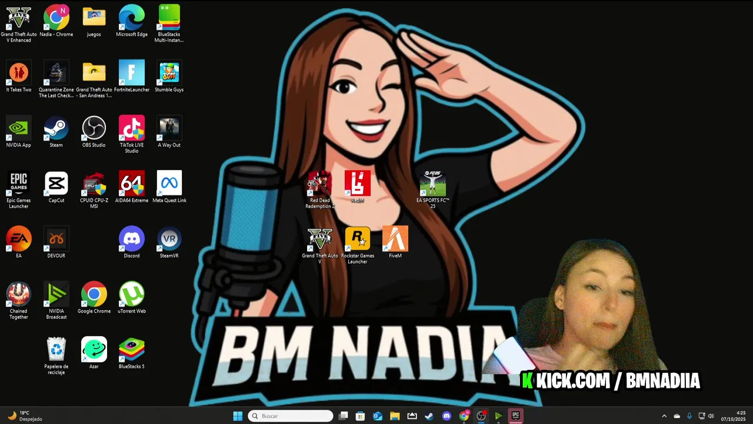Launch uTorrent Web
Image resolution: width=753 pixels, height=424 pixels.
click(132, 298)
